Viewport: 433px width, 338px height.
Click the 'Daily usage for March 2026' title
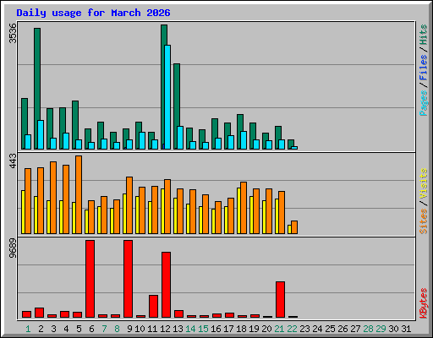(93, 13)
